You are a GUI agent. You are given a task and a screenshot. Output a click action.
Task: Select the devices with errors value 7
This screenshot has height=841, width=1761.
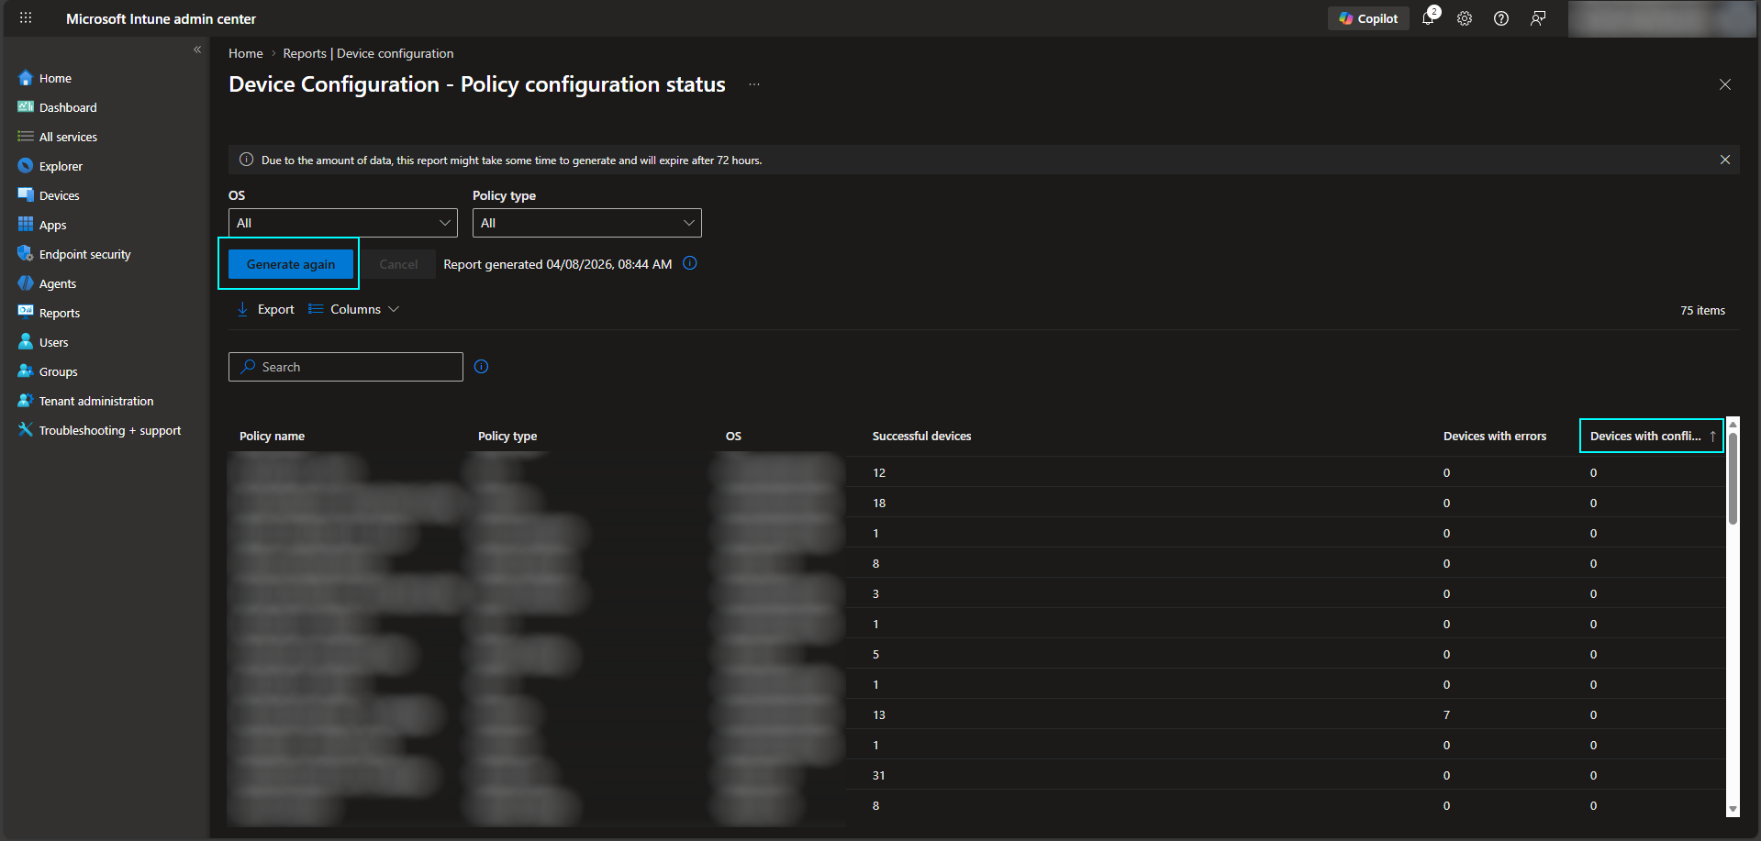pyautogui.click(x=1447, y=714)
